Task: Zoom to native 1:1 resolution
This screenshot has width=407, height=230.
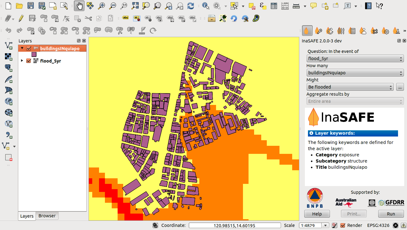Action: 124,6
